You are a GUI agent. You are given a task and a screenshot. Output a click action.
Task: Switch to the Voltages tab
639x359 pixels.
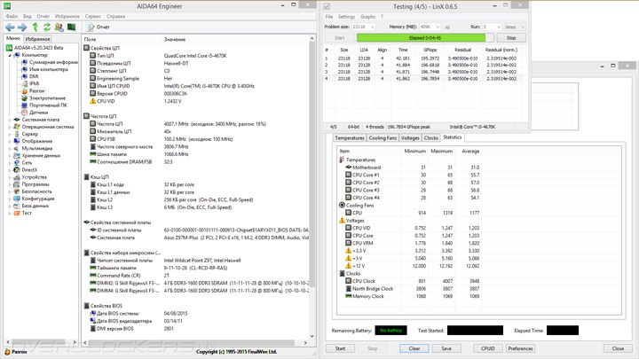410,138
